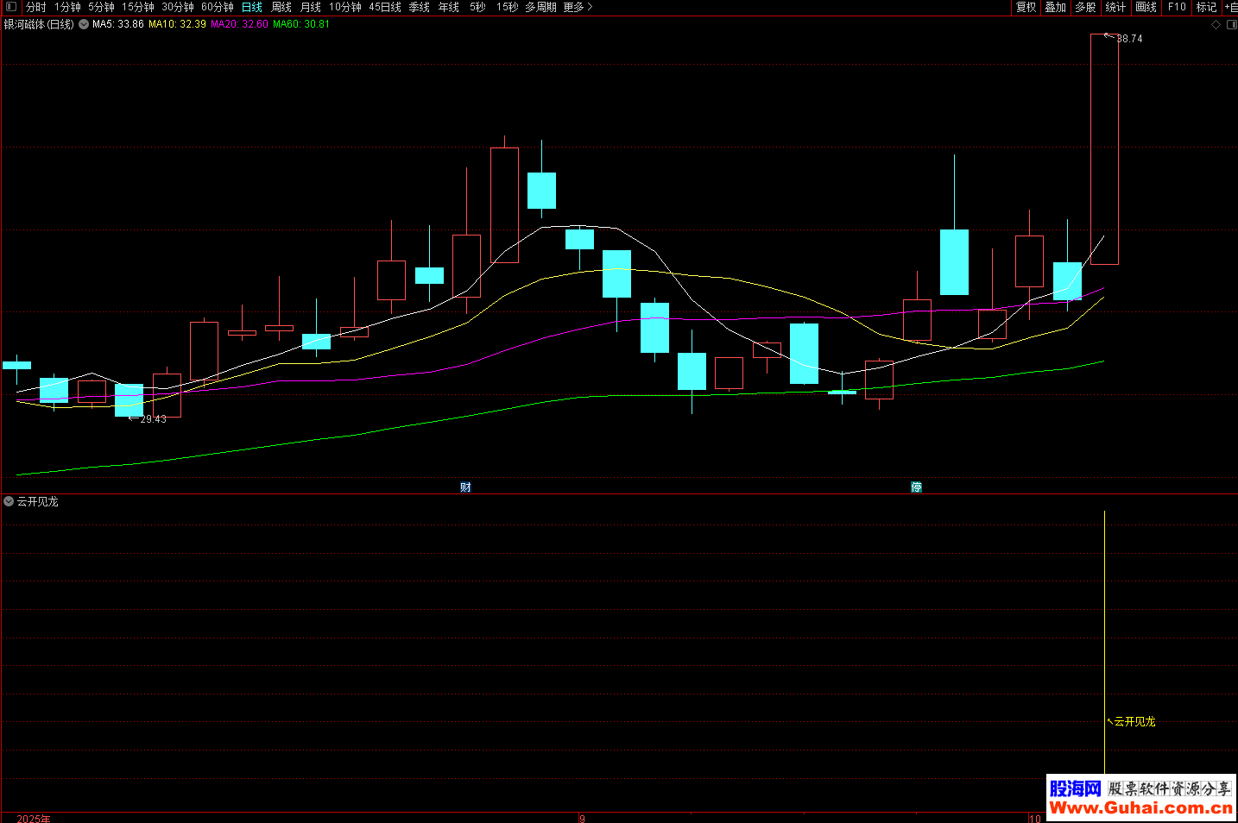Screen dimensions: 1238x823
Task: Click the 叠加 overlay button
Action: coord(1055,7)
